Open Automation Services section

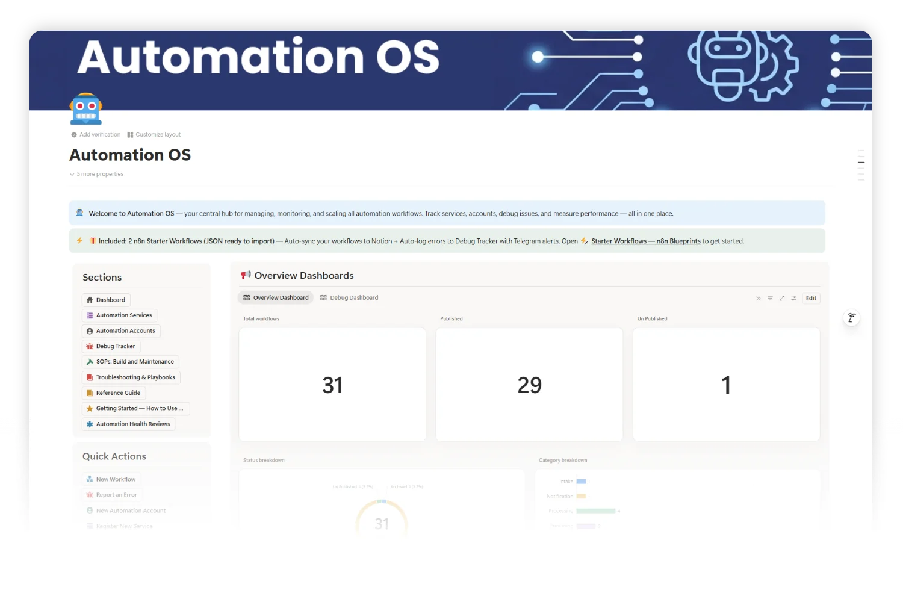click(x=119, y=315)
